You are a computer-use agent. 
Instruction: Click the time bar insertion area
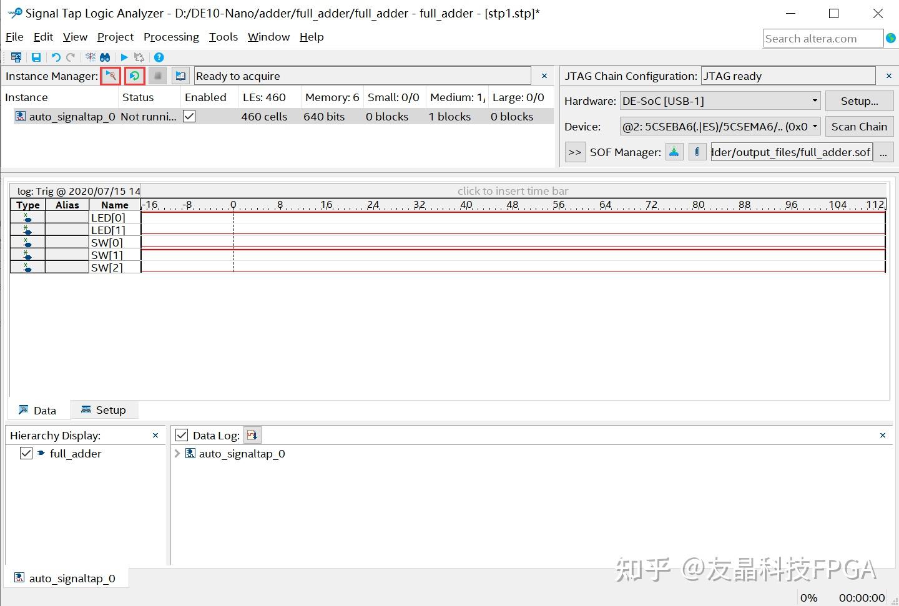point(513,191)
